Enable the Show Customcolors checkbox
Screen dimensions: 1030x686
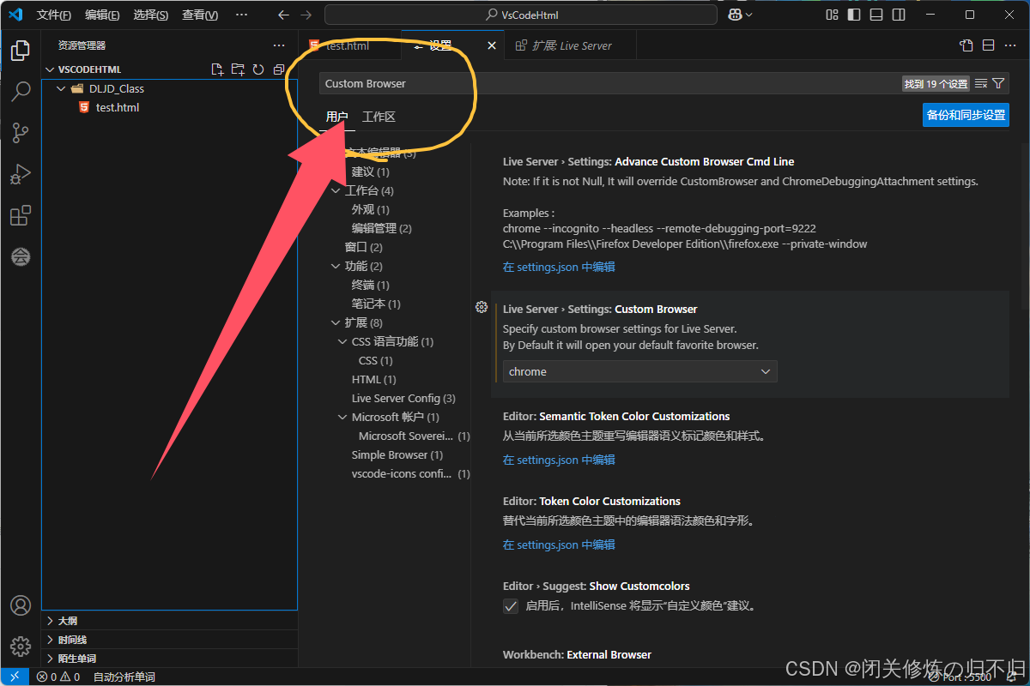pyautogui.click(x=511, y=606)
